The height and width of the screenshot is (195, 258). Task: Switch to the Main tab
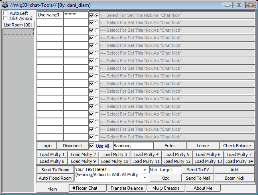pos(52,189)
